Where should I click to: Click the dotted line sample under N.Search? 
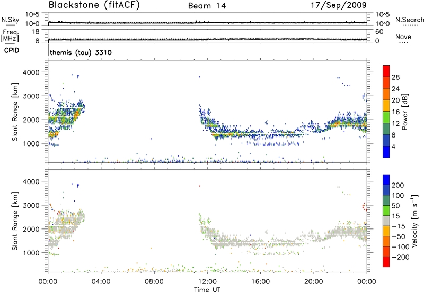(x=410, y=25)
